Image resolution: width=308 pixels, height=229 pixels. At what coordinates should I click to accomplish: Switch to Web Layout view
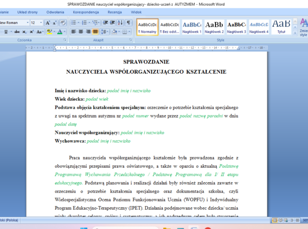click(286, 220)
